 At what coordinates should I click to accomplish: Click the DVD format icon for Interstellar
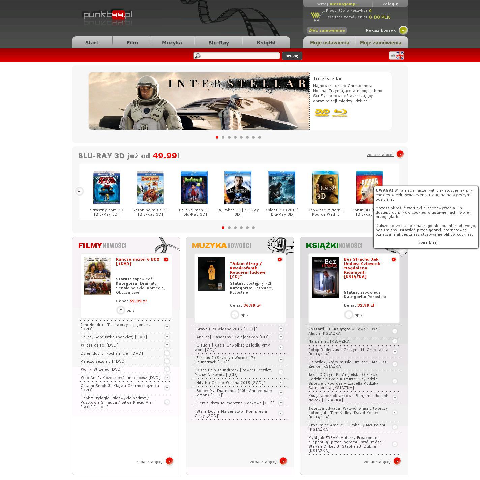pyautogui.click(x=322, y=113)
